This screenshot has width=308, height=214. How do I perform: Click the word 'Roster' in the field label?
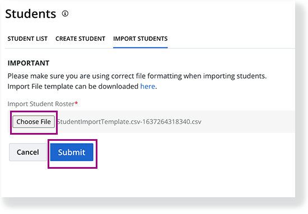click(x=64, y=104)
